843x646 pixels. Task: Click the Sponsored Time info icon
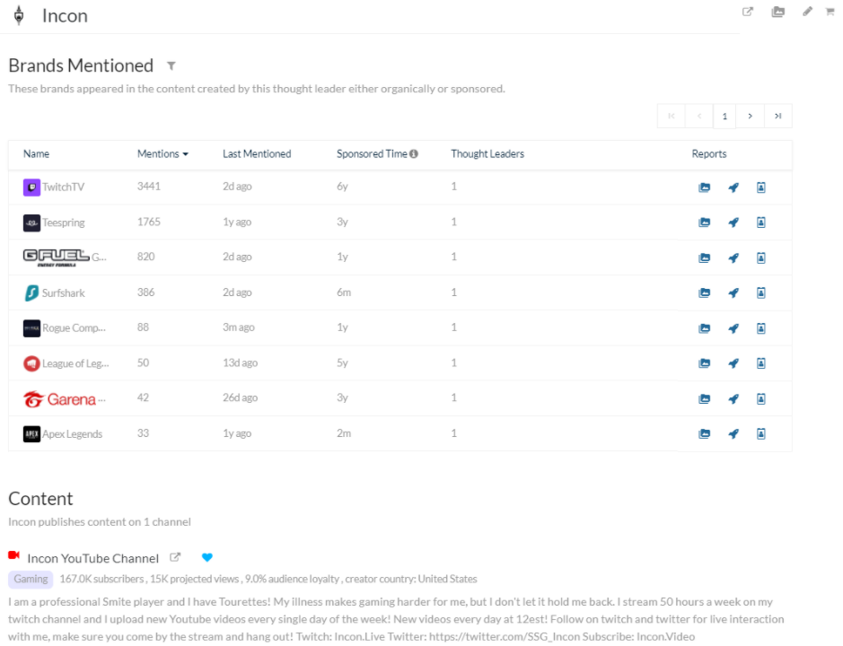click(x=414, y=153)
